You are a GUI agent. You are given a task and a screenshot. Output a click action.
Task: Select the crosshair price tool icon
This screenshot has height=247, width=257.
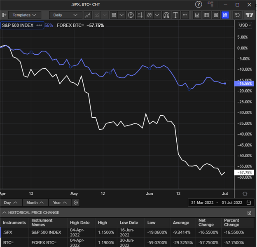140,15
